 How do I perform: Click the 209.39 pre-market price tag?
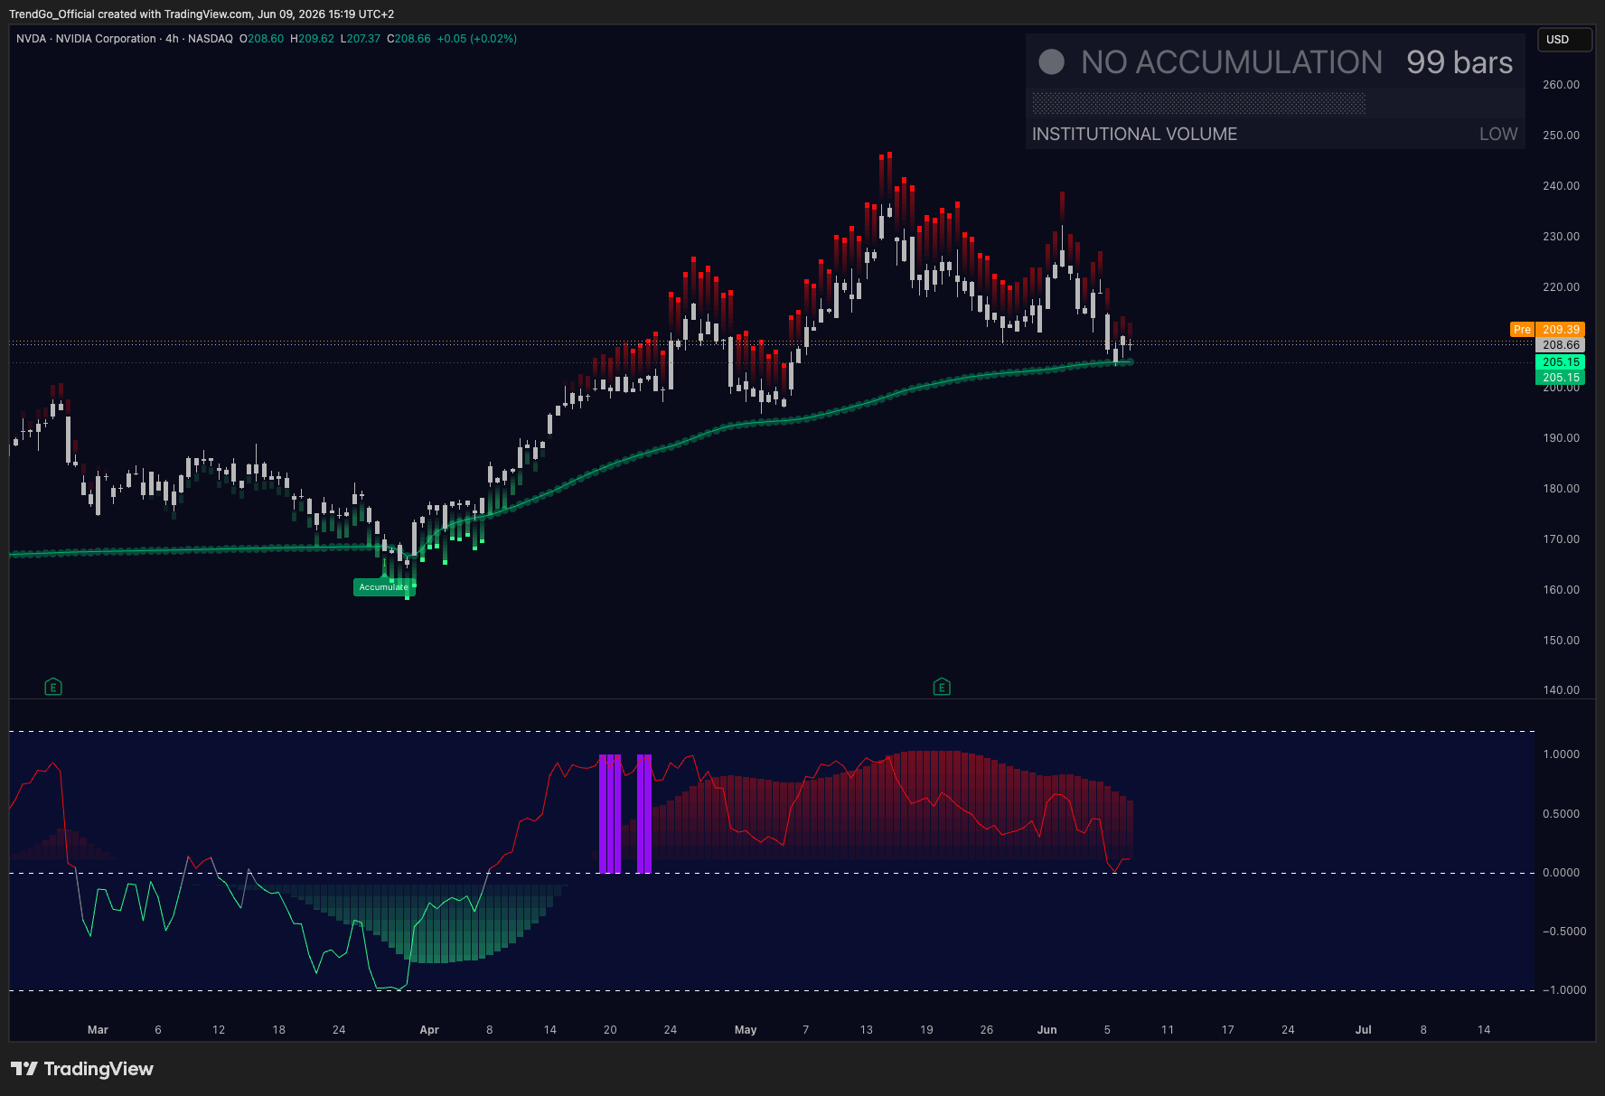(1561, 330)
